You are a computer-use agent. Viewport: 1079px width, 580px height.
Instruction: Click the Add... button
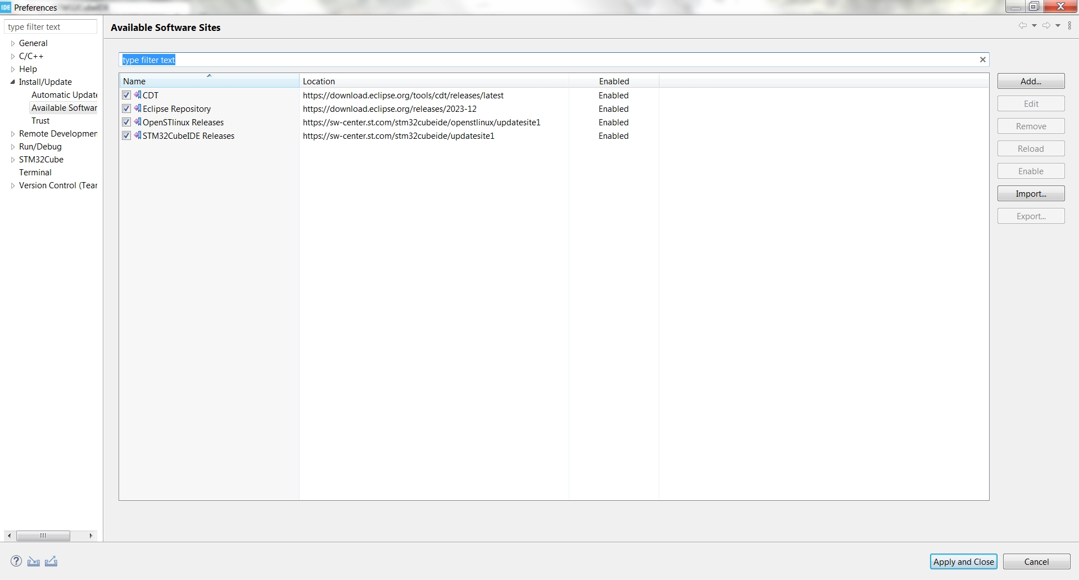(1031, 81)
